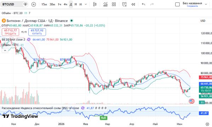This screenshot has width=212, height=127.
Task: Undo the last chart action
Action: click(143, 4)
